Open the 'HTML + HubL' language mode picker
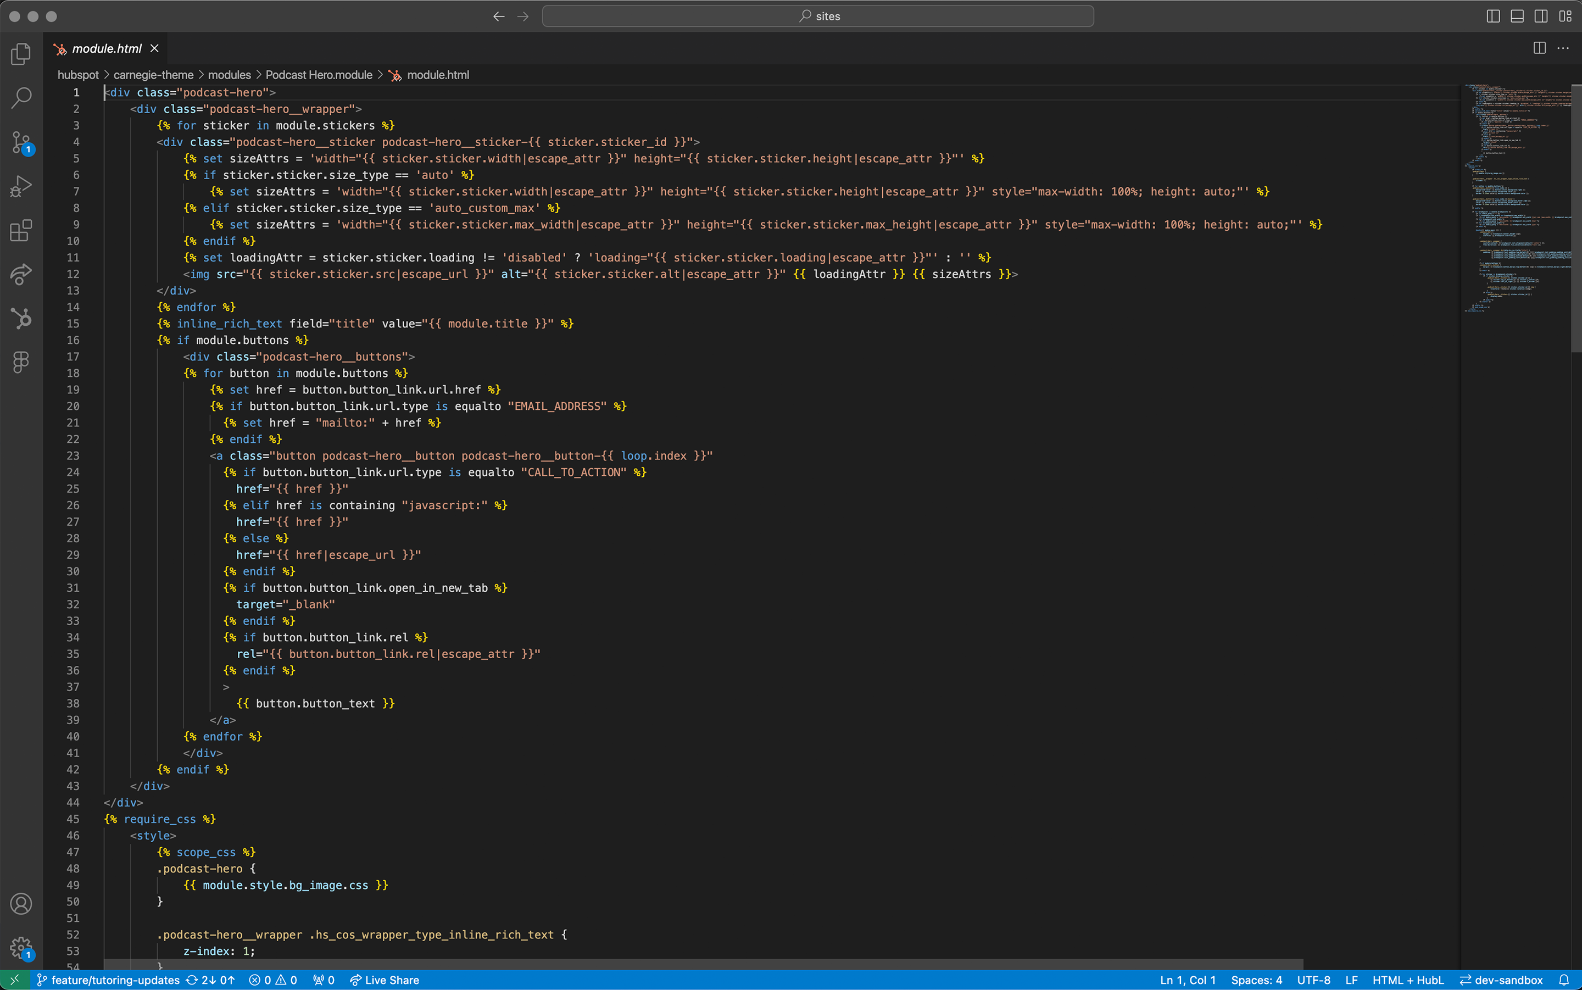 [1407, 980]
